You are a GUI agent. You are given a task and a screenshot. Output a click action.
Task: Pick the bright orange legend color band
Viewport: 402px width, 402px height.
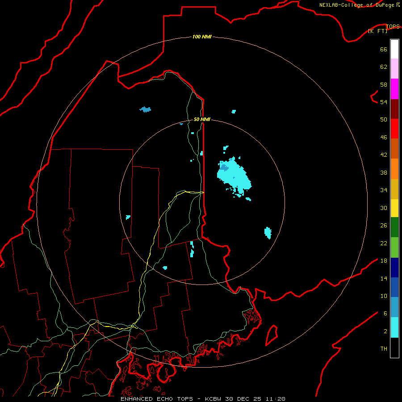pos(394,169)
